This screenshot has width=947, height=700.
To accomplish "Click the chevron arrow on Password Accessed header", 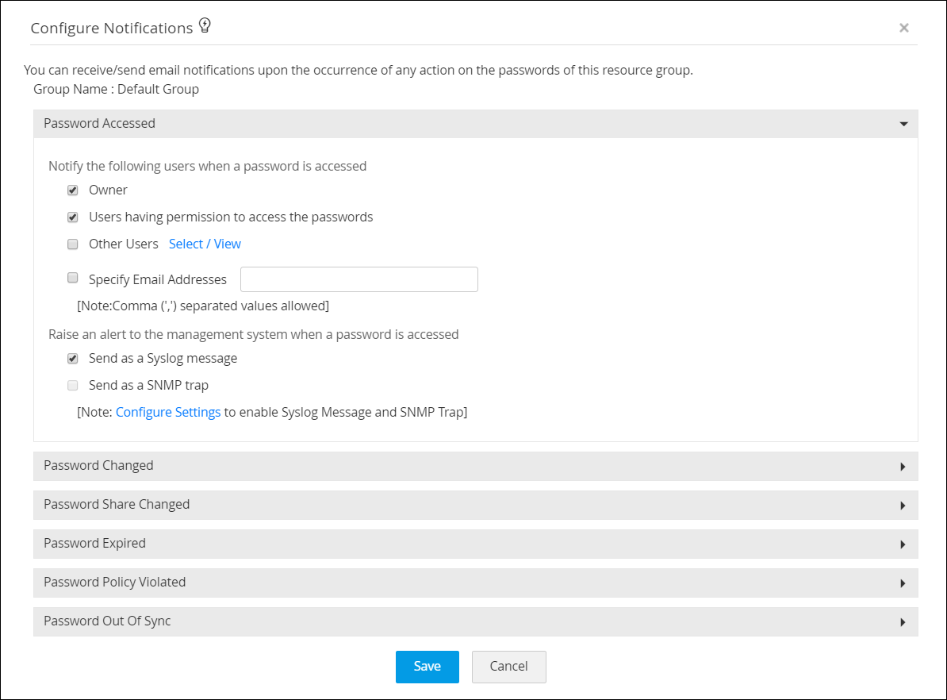I will point(903,124).
